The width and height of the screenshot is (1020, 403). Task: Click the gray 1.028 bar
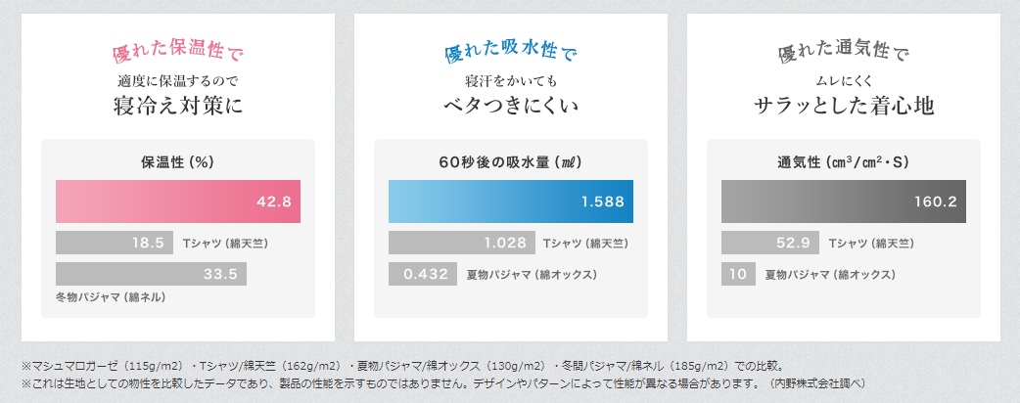coord(461,243)
